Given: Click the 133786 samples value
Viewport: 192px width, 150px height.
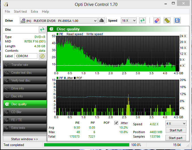Looking at the screenshot, I should click(x=155, y=136).
